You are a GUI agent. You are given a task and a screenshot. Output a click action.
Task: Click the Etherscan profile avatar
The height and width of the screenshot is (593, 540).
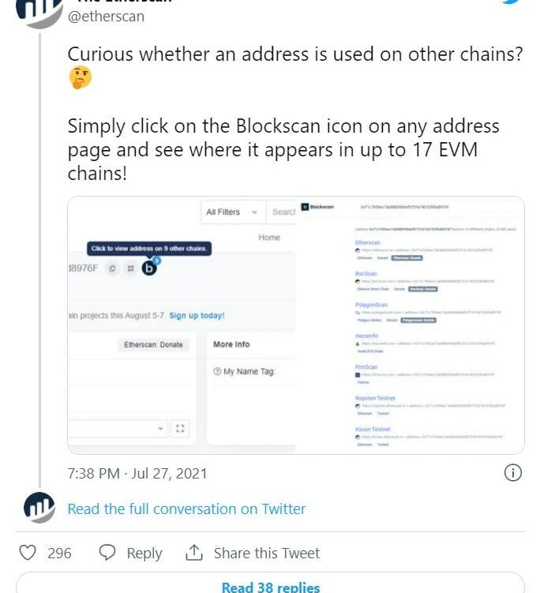tap(39, 11)
